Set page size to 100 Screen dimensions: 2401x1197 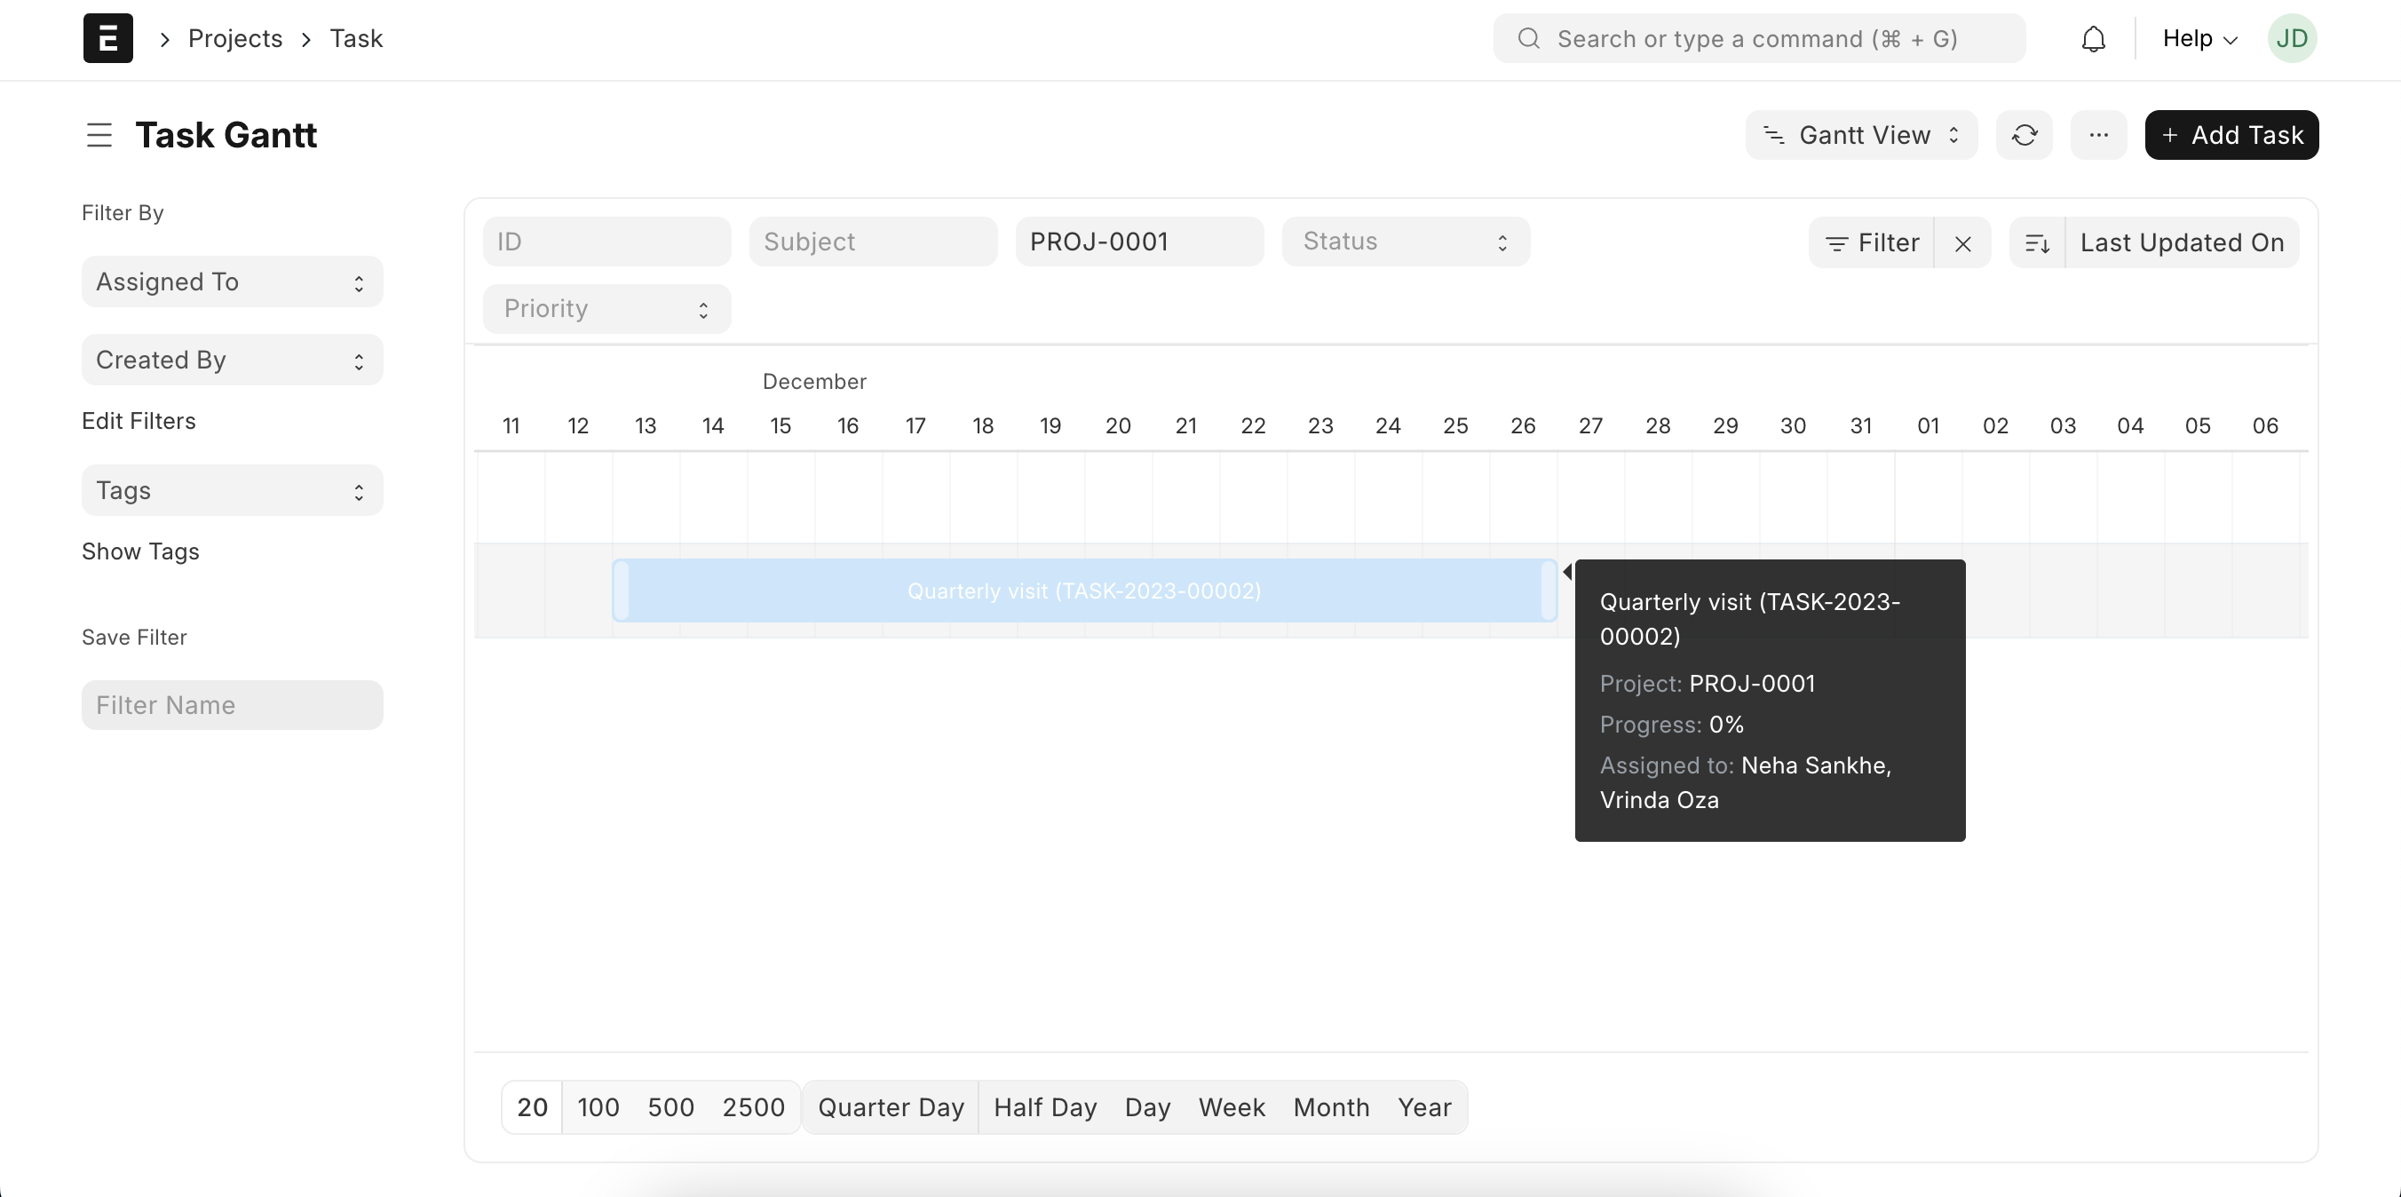point(598,1107)
